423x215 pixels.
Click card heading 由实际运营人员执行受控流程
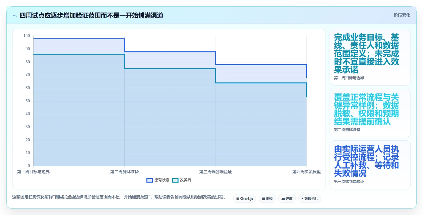366,161
